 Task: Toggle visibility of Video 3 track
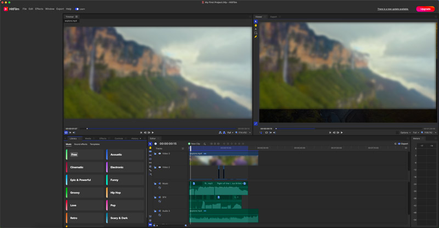(160, 153)
